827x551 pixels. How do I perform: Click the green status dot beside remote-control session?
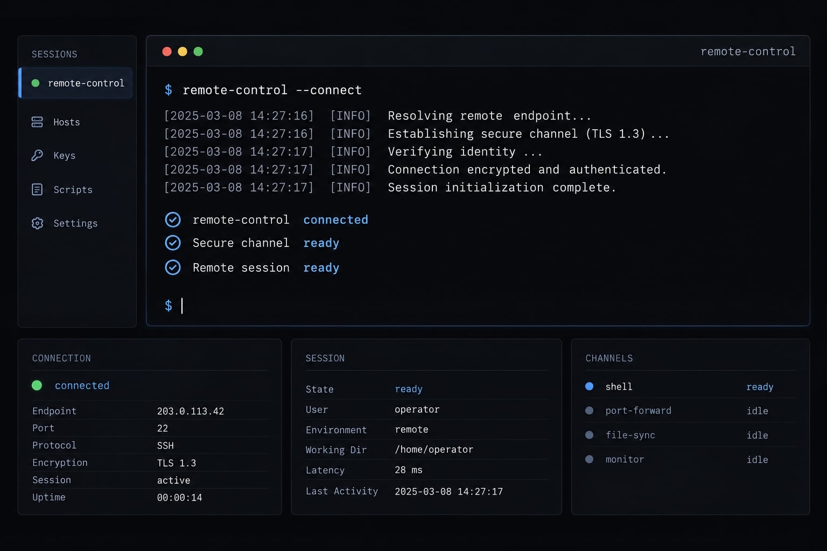[36, 83]
